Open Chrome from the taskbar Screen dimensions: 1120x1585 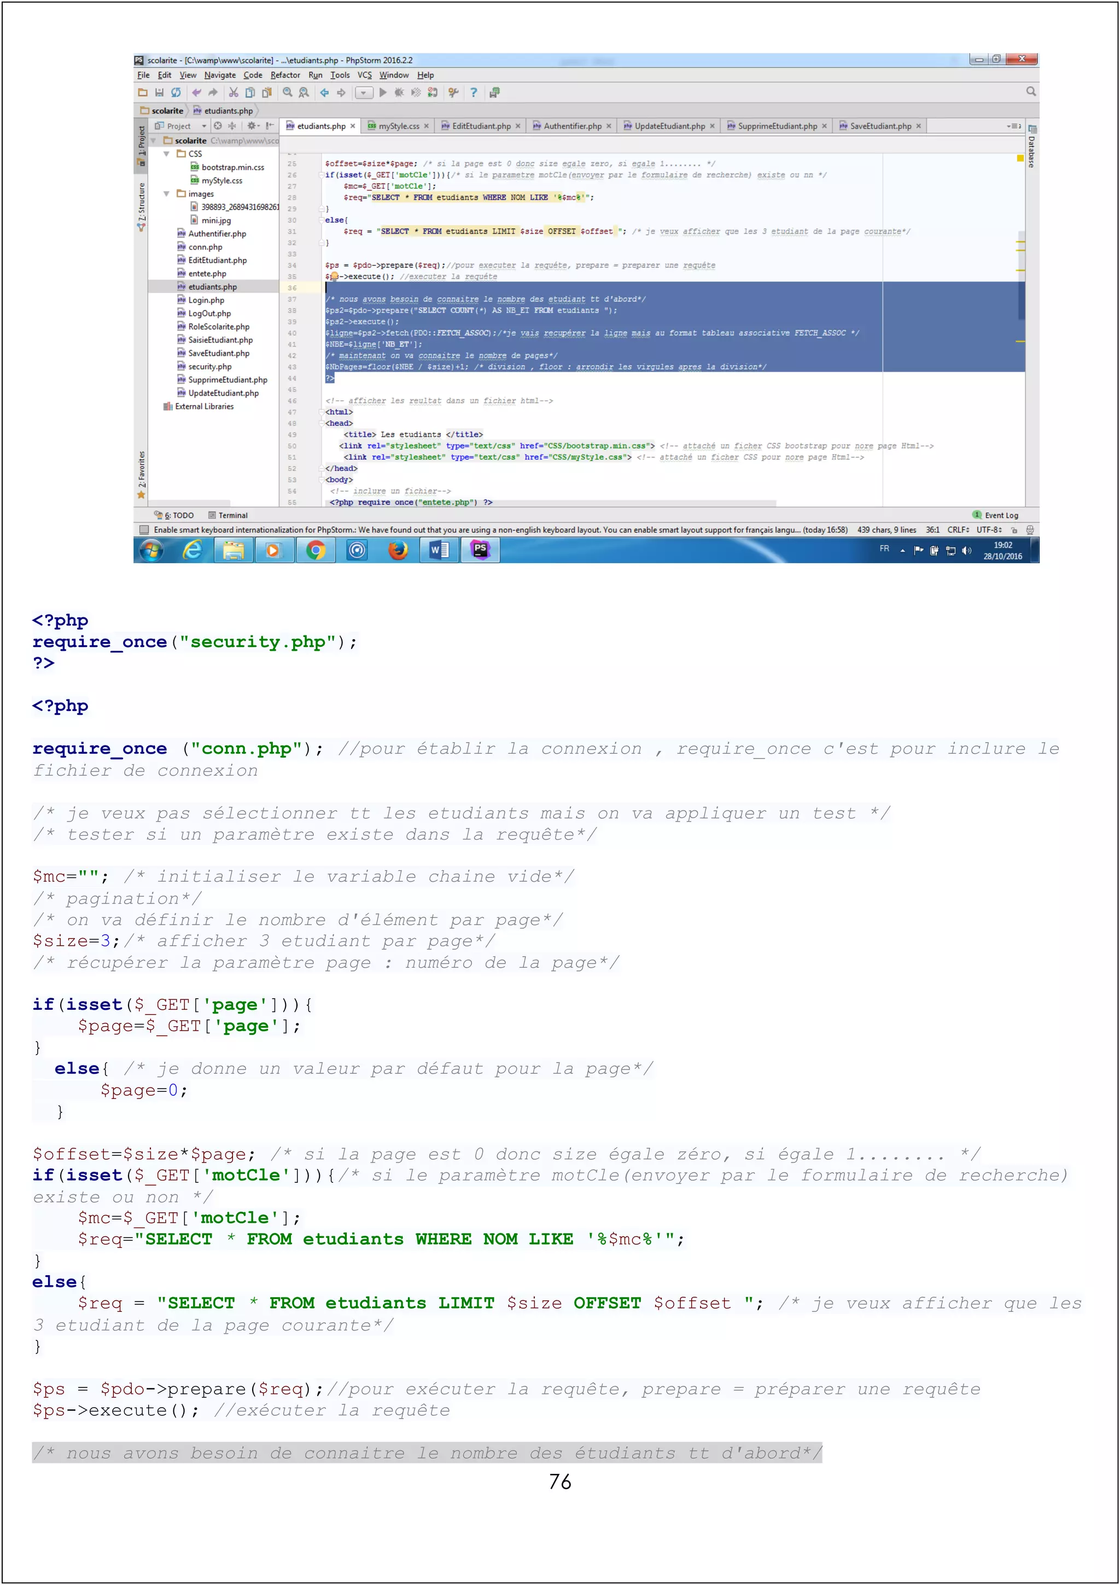[x=316, y=550]
